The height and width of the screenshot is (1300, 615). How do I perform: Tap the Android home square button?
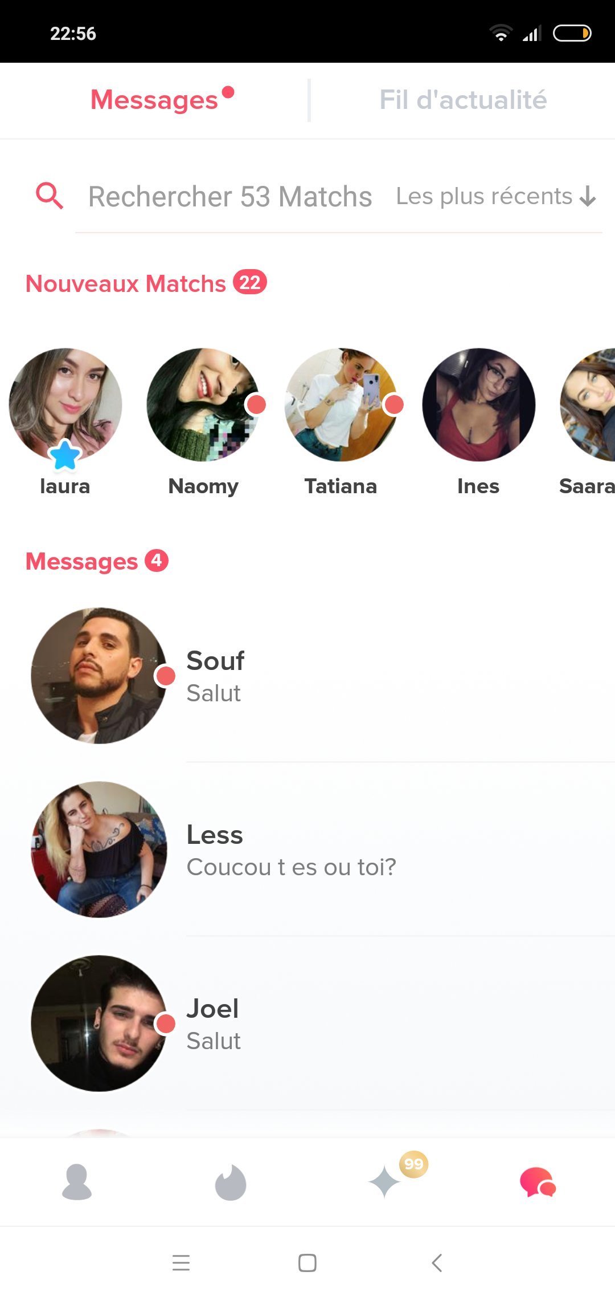(x=307, y=1263)
